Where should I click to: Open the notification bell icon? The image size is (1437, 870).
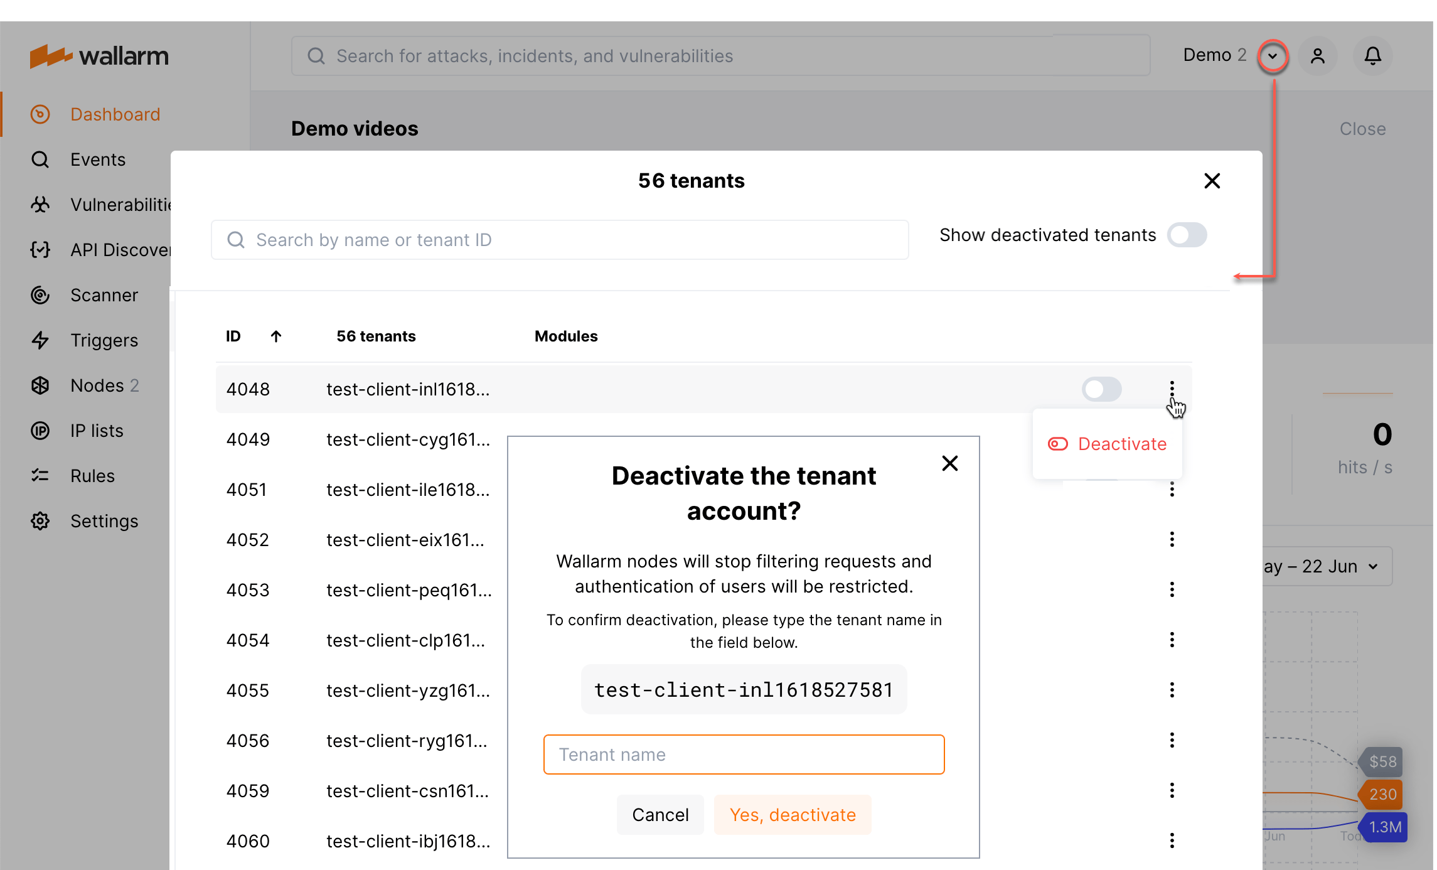pyautogui.click(x=1372, y=56)
